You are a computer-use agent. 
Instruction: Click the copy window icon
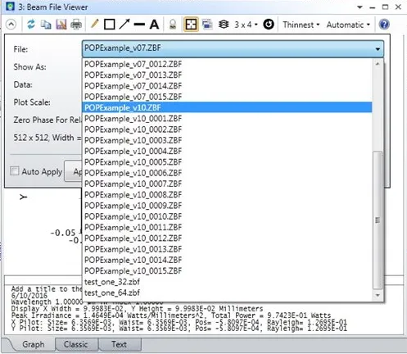pos(46,25)
